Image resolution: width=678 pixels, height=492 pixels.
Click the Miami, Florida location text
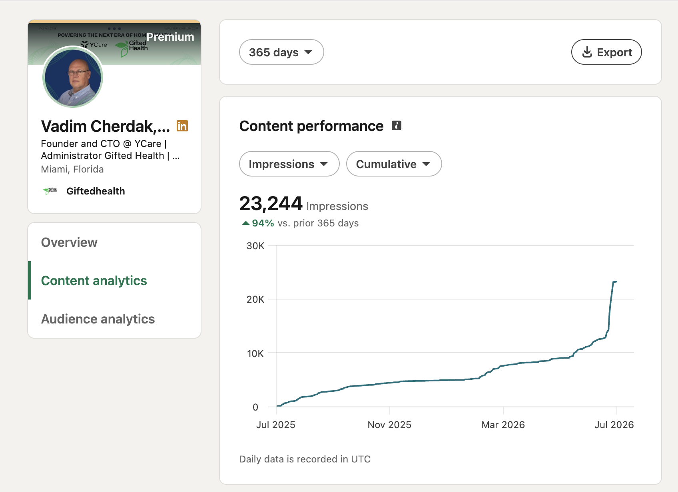(72, 169)
